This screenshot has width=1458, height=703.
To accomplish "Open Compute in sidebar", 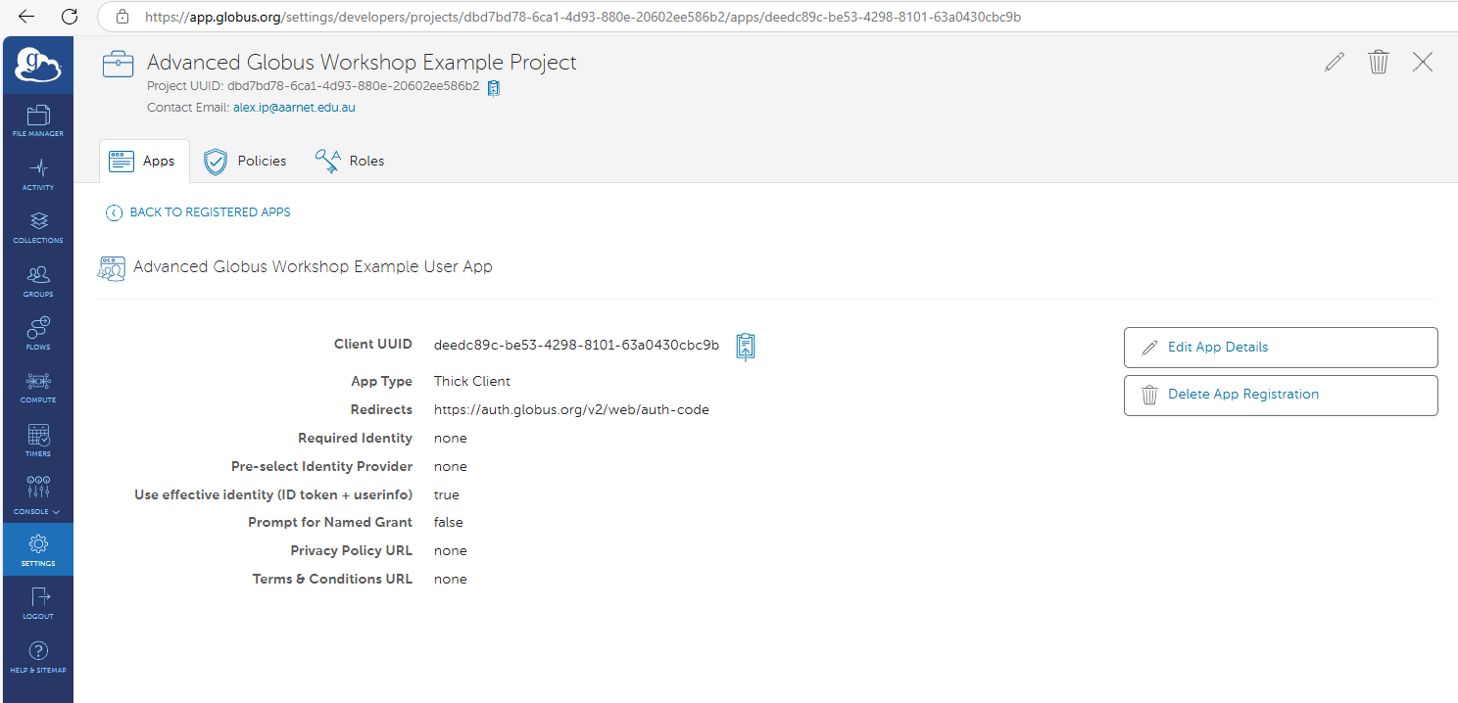I will tap(38, 387).
